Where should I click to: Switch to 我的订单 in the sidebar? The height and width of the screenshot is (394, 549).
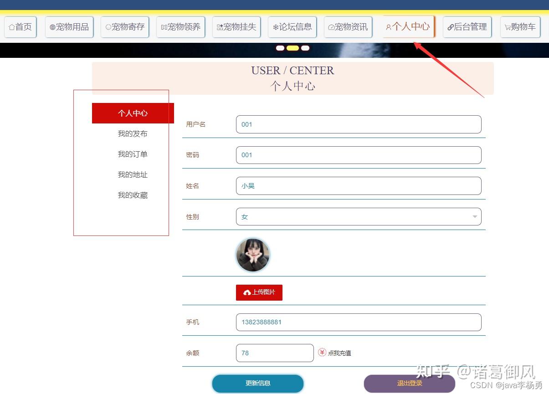pyautogui.click(x=133, y=154)
